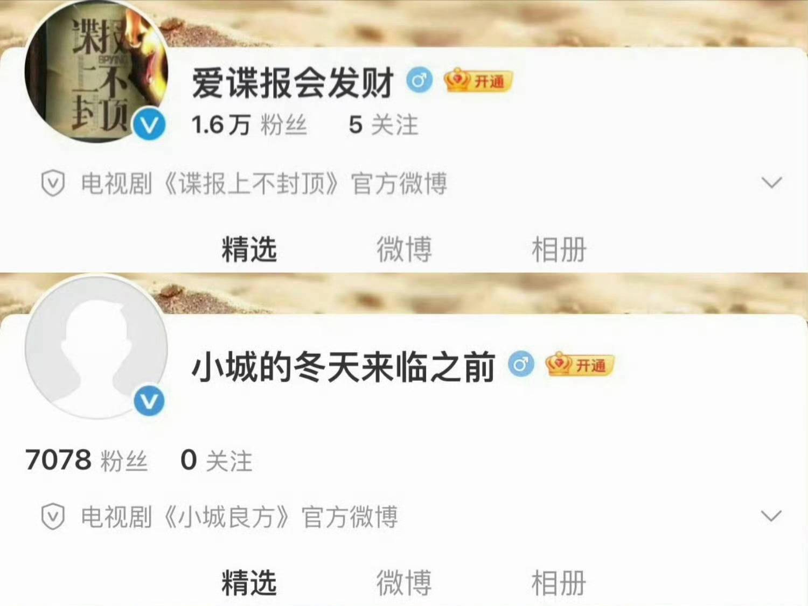Viewport: 808px width, 606px height.
Task: Tap the VIP crown 开通 badge of 小城的冬天来临之前
Action: point(579,365)
